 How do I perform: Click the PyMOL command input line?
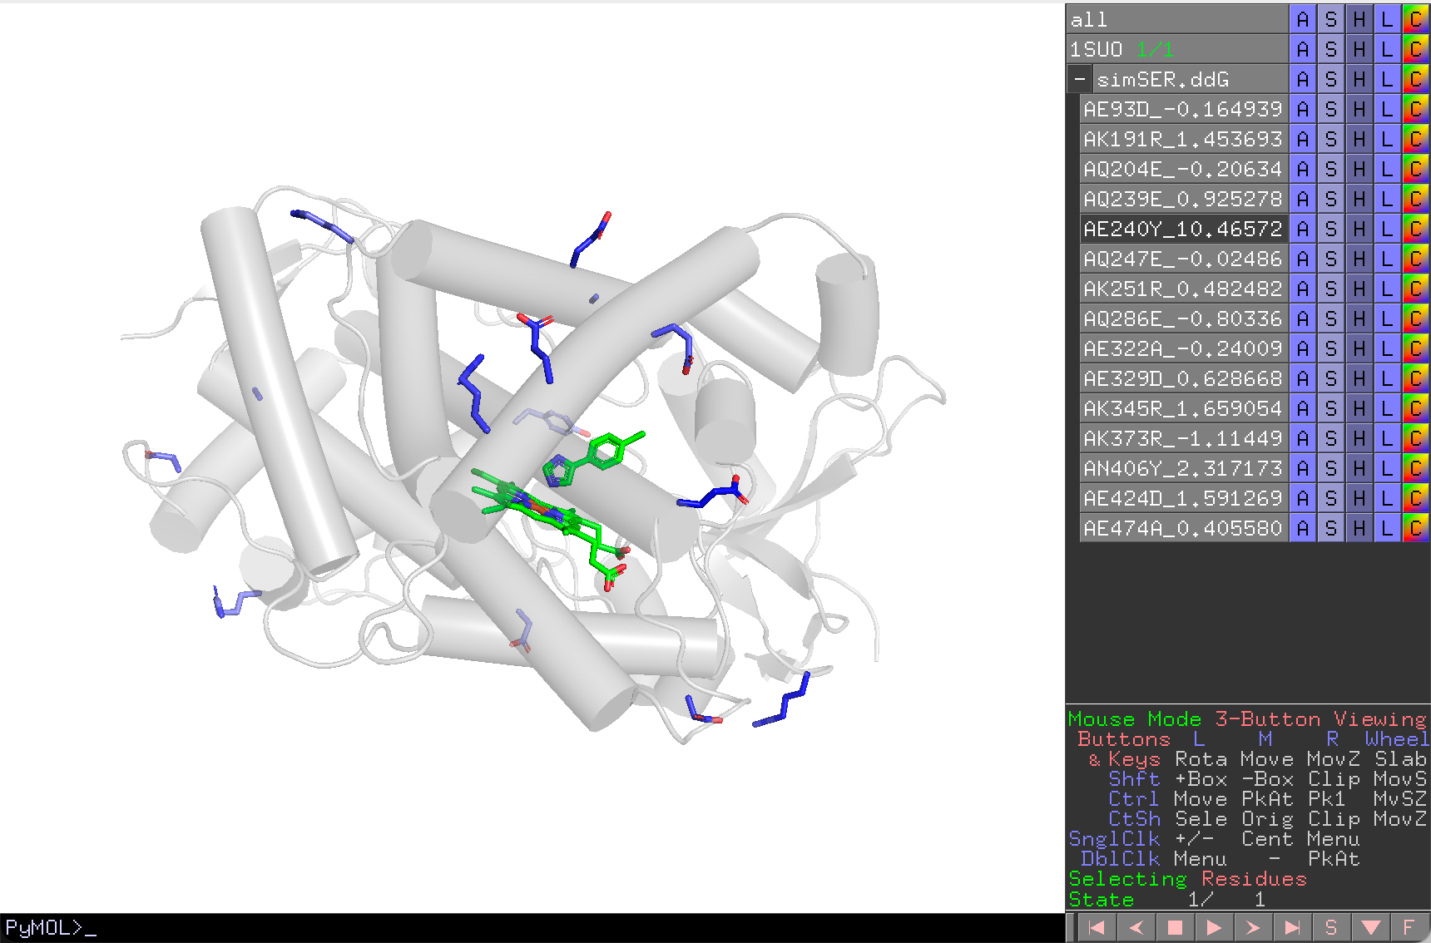point(532,928)
